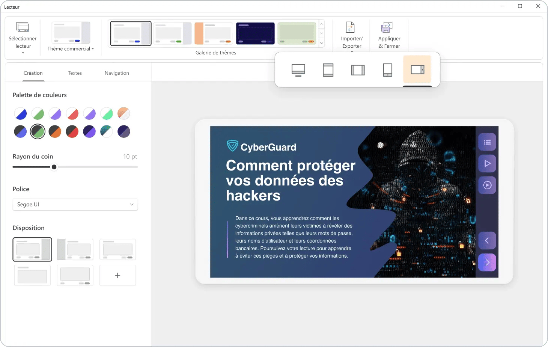Image resolution: width=548 pixels, height=347 pixels.
Task: Select the blue-accent theme in gallery
Action: pos(131,33)
